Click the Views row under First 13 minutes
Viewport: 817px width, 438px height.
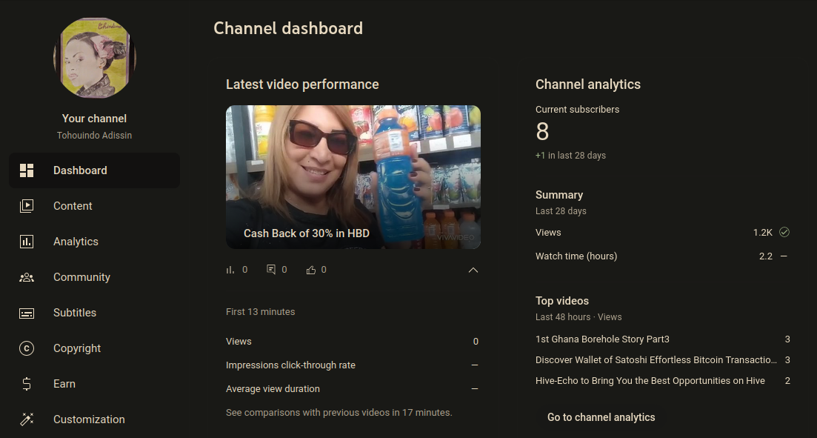353,342
